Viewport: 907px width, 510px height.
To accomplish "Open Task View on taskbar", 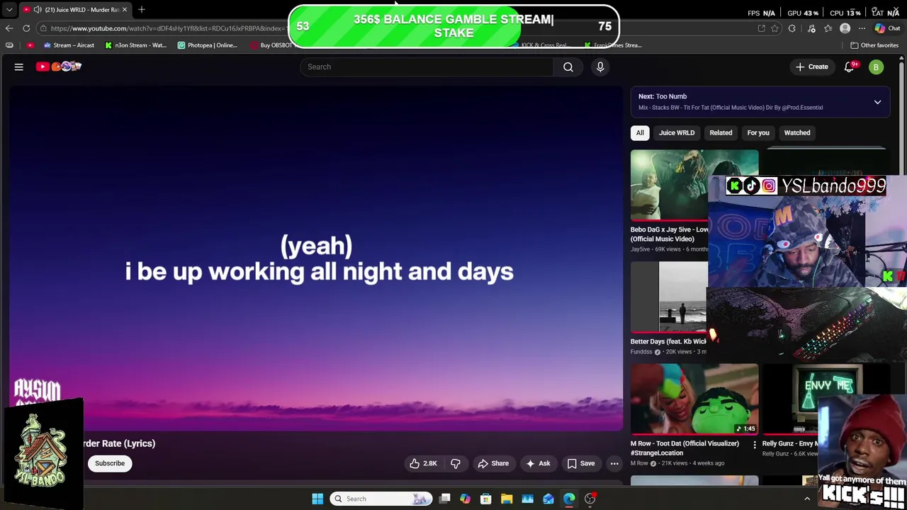I will 444,499.
